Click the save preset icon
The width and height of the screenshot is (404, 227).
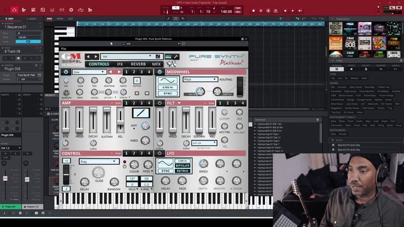coord(158,57)
